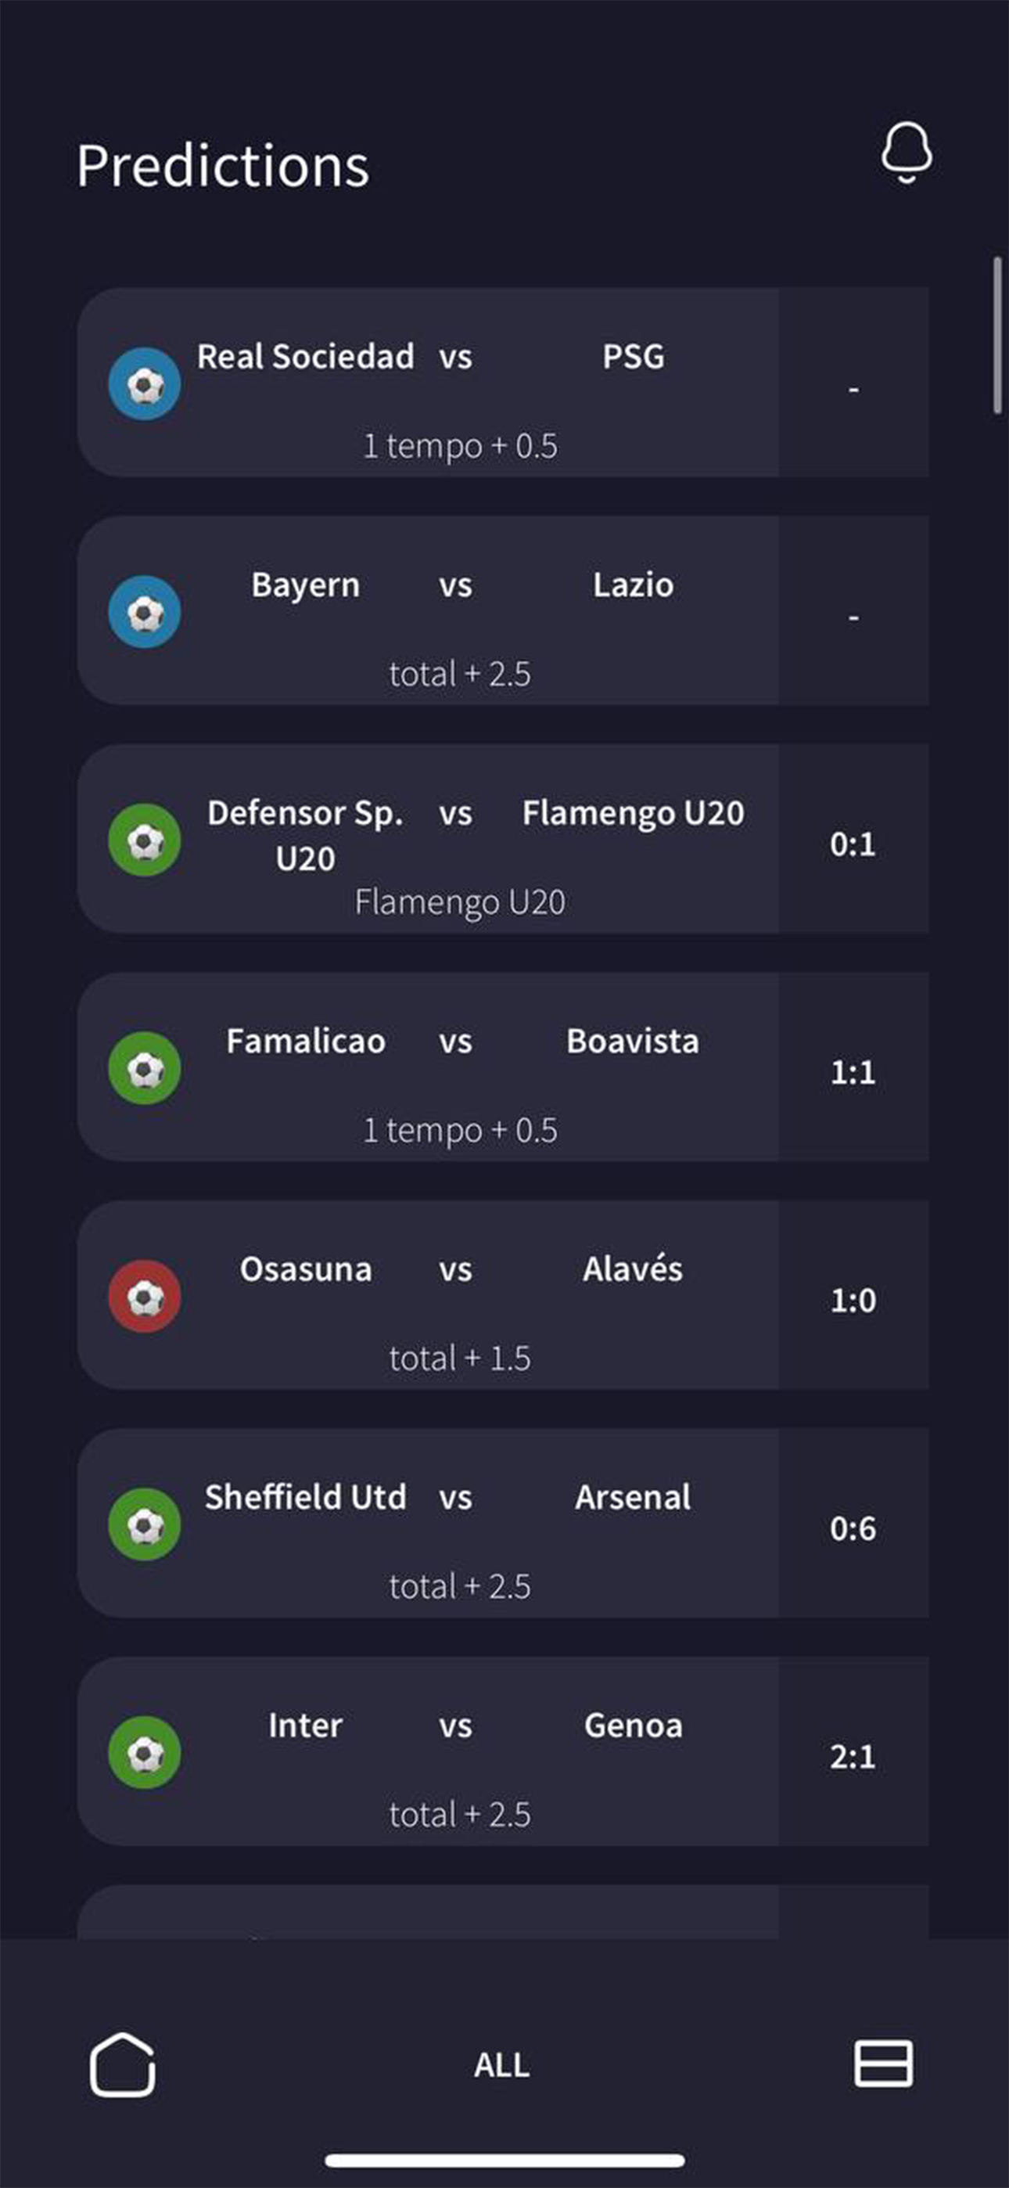This screenshot has width=1009, height=2188.
Task: Click the 0:6 Sheffield Utd Arsenal score
Action: (853, 1529)
